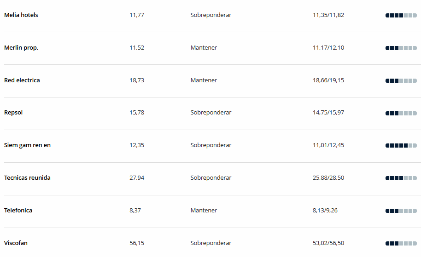This screenshot has width=421, height=257.
Task: Open the Repsol stock entry
Action: (x=13, y=113)
